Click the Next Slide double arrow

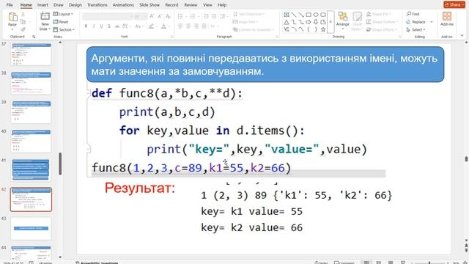pos(466,250)
